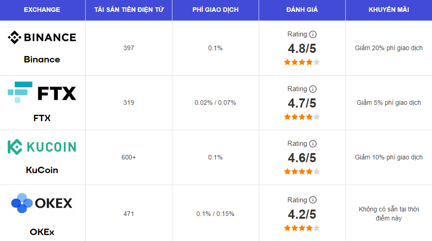Open Rating info icon in Binance row
Image resolution: width=432 pixels, height=241 pixels.
[312, 34]
